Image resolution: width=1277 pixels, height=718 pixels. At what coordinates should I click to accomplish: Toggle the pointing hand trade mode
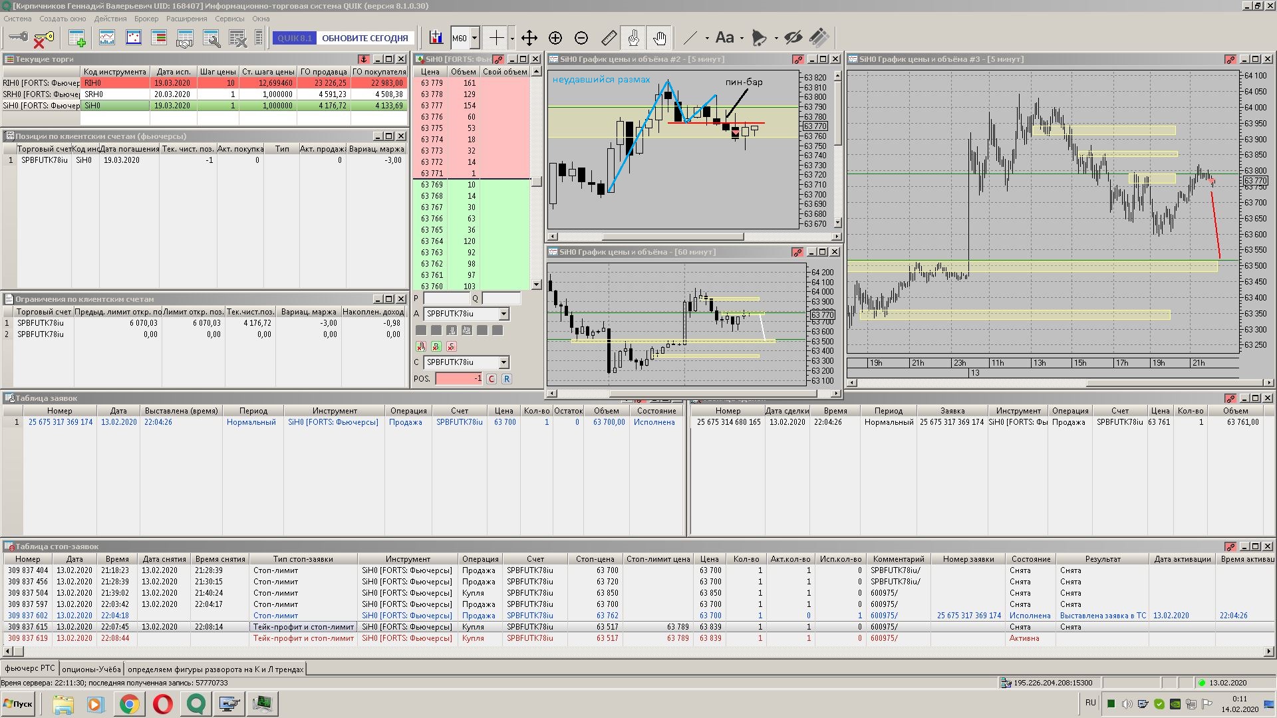pyautogui.click(x=633, y=38)
